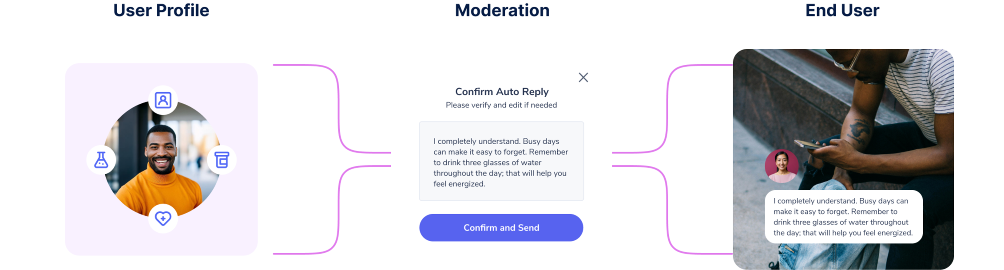The width and height of the screenshot is (1004, 270).
Task: Close the Confirm Auto Reply dialog
Action: click(583, 78)
